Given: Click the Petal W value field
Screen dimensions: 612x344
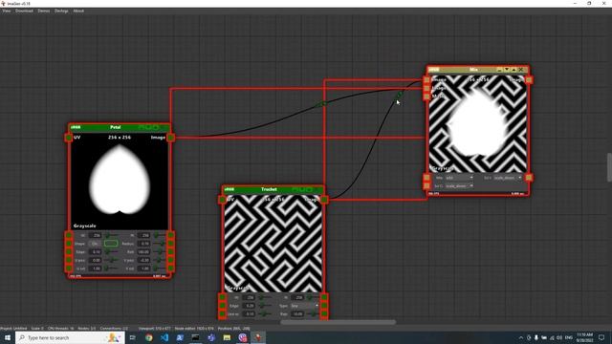Looking at the screenshot, I should pyautogui.click(x=96, y=235).
